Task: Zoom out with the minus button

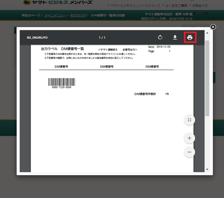Action: [189, 152]
